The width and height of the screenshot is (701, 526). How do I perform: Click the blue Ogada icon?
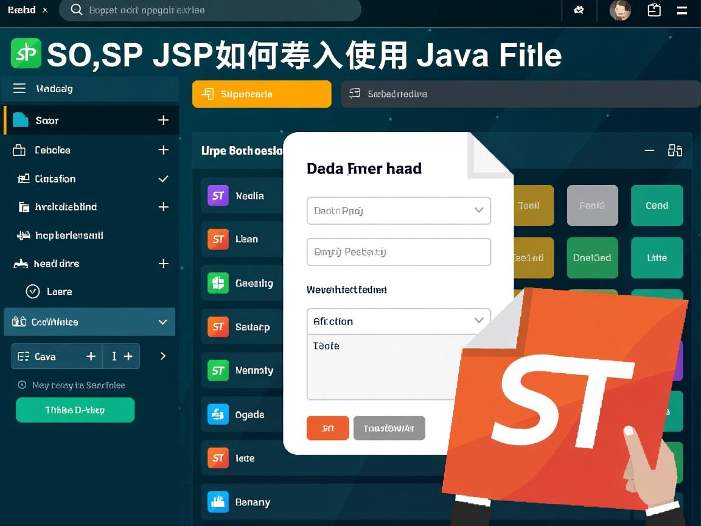coord(218,414)
